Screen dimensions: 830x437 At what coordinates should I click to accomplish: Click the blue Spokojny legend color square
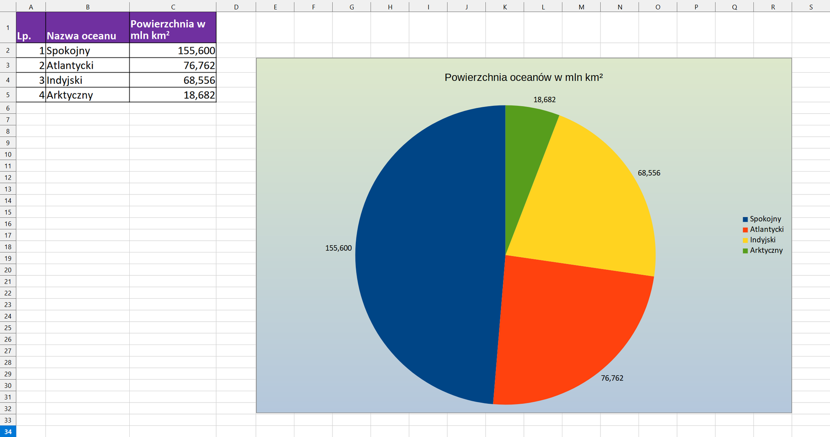point(745,220)
